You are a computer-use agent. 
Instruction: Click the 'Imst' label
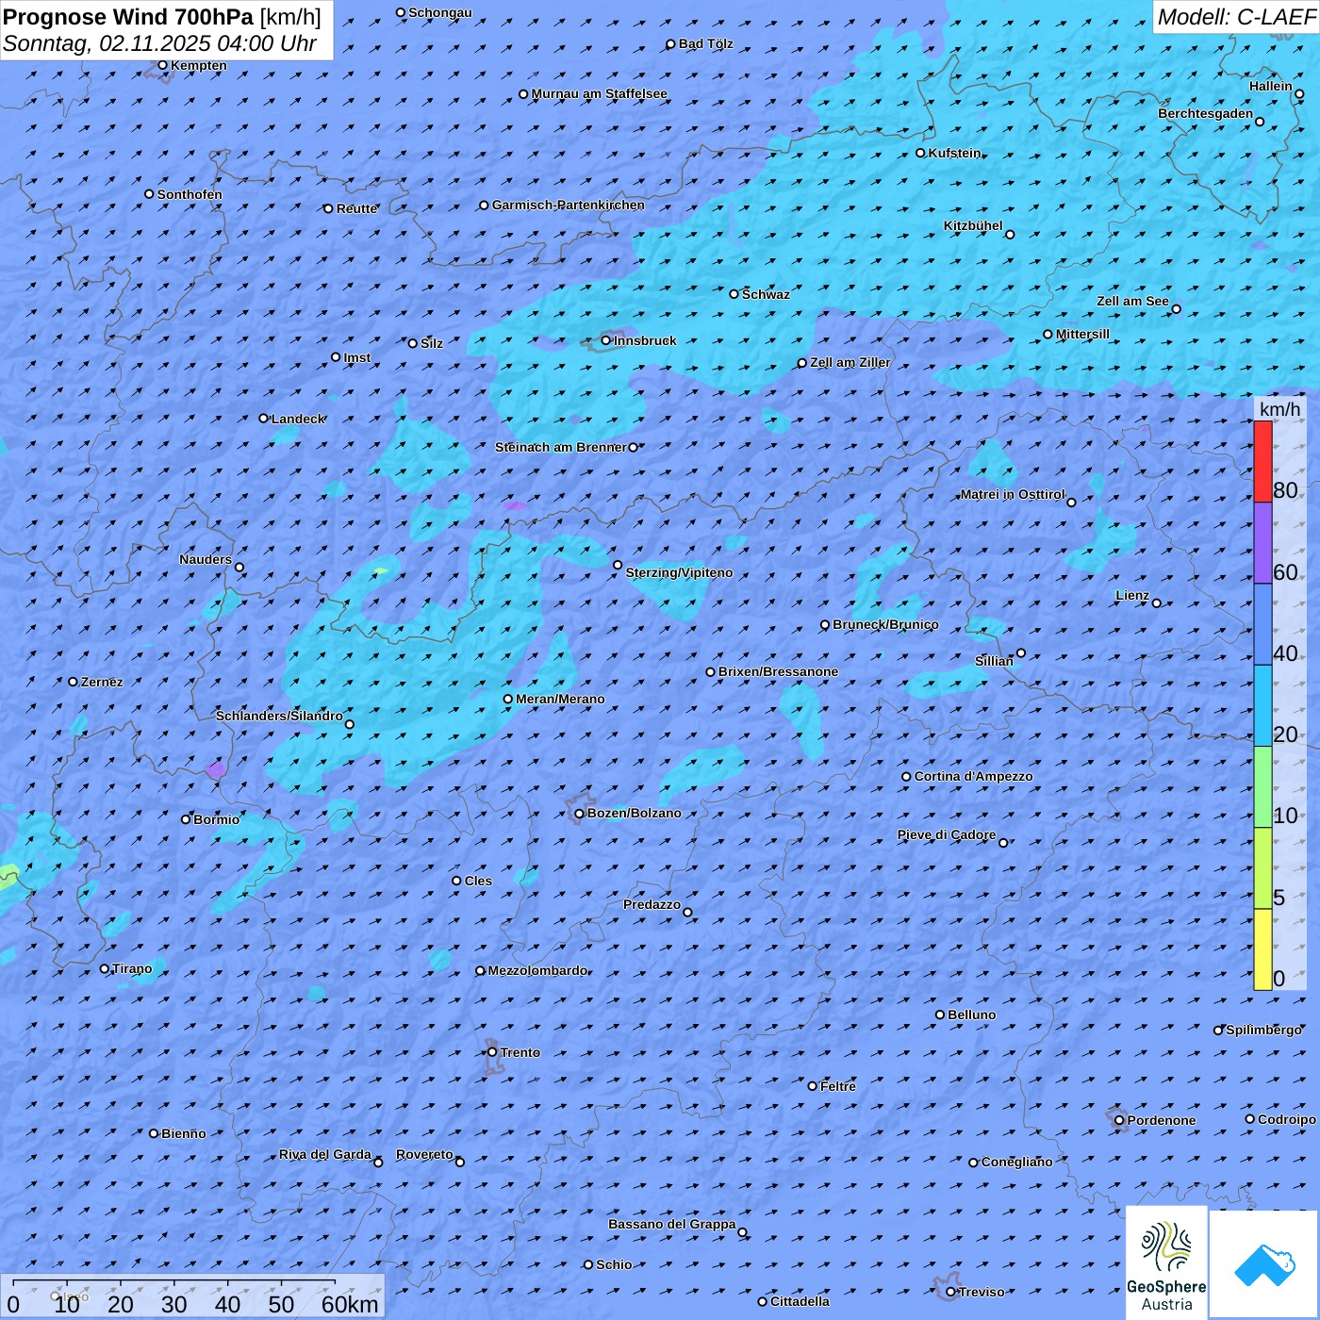pyautogui.click(x=357, y=357)
